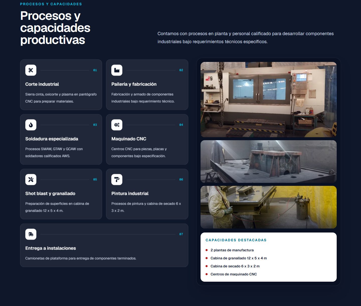Image resolution: width=361 pixels, height=306 pixels.
Task: Click the number 01 on Corte industrial card
Action: click(95, 70)
